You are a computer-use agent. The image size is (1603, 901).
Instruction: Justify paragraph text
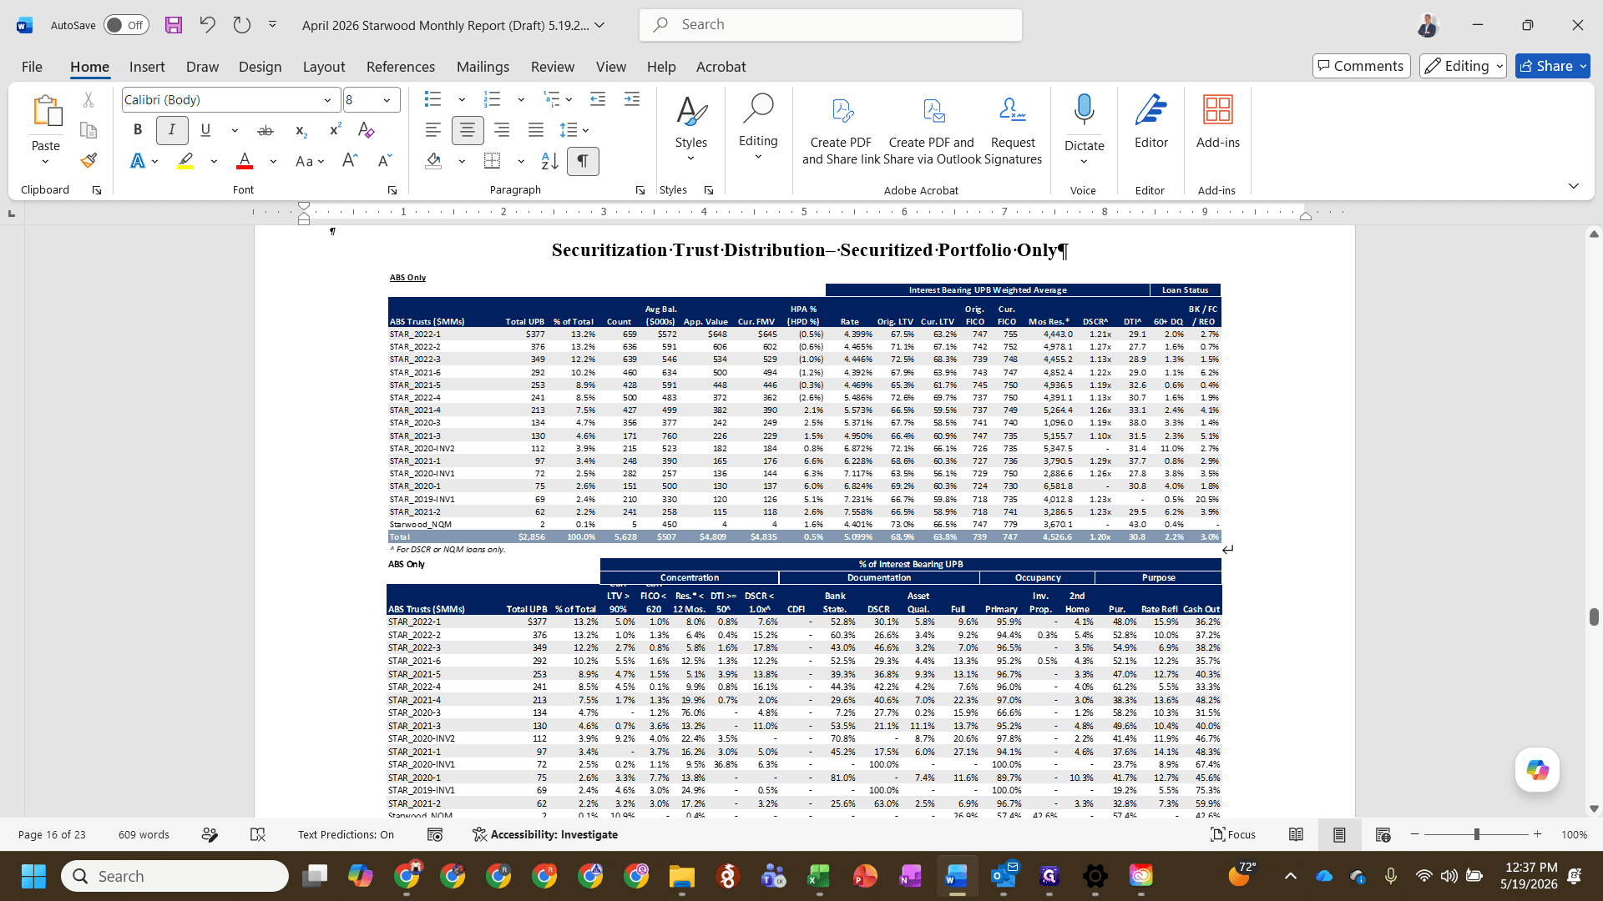coord(536,130)
